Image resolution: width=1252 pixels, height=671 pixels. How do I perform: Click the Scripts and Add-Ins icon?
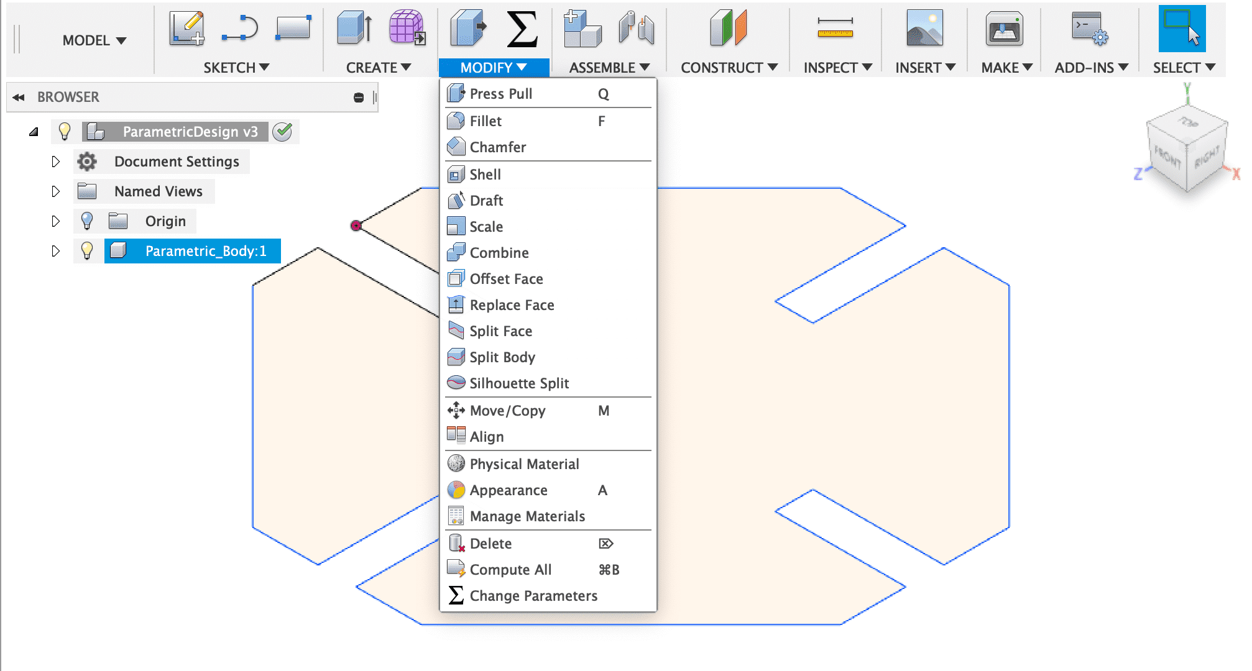(x=1090, y=29)
